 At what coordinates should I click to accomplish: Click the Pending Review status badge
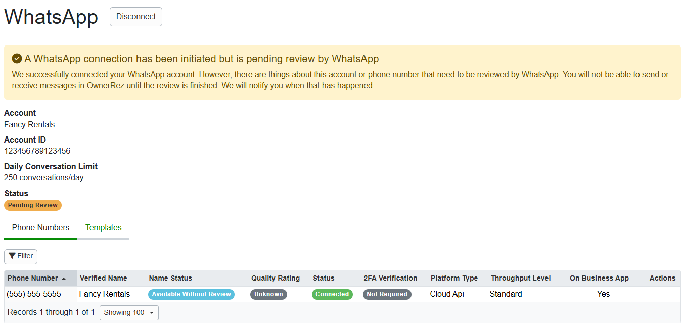[32, 205]
